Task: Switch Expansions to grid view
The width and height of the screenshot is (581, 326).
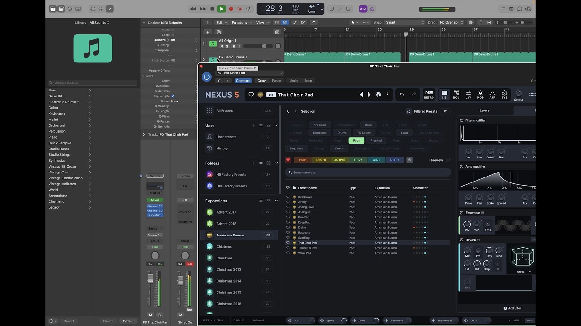Action: coord(268,201)
